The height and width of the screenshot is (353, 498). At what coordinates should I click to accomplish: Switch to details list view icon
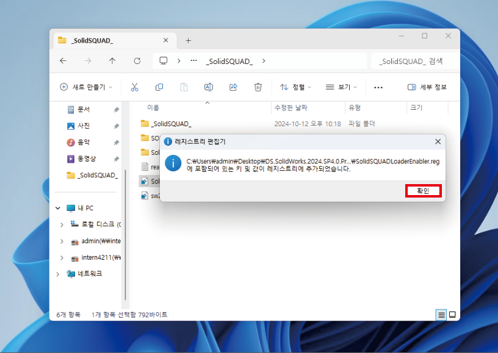coord(441,315)
